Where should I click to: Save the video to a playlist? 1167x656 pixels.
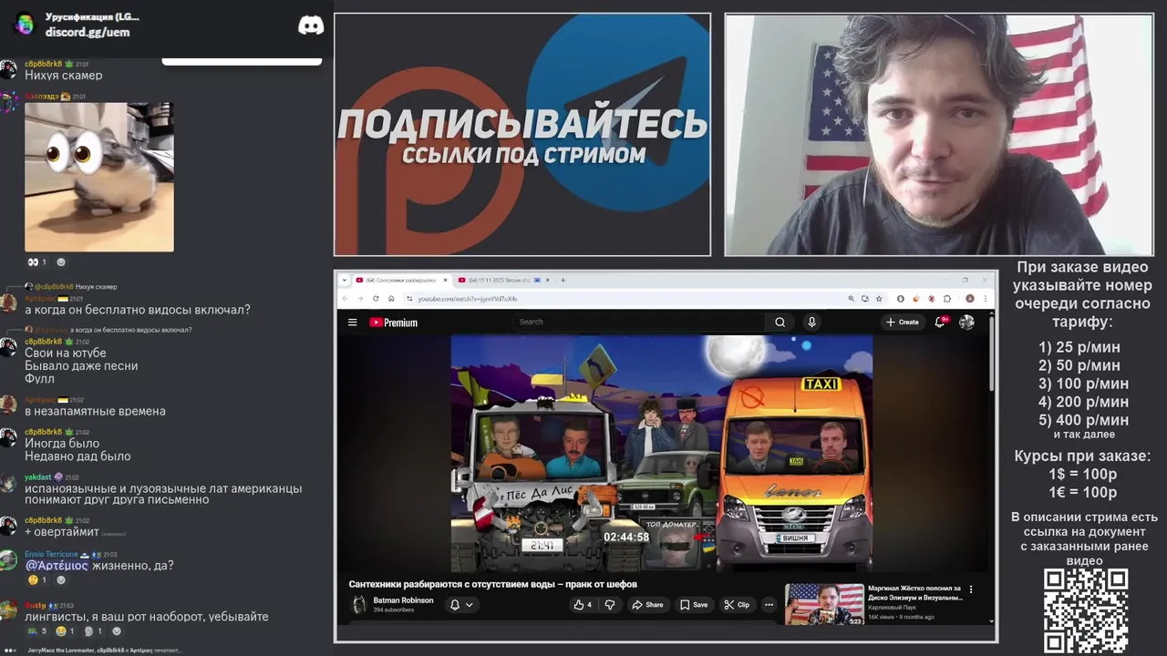(x=694, y=605)
